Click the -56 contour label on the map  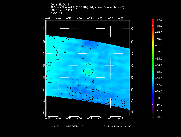53,37
